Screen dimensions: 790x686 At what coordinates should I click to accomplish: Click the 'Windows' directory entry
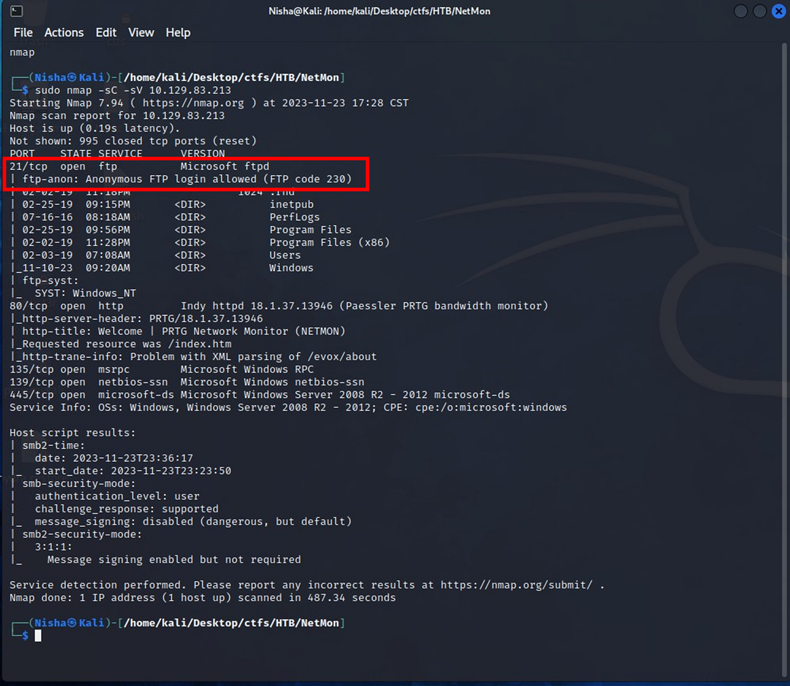291,268
